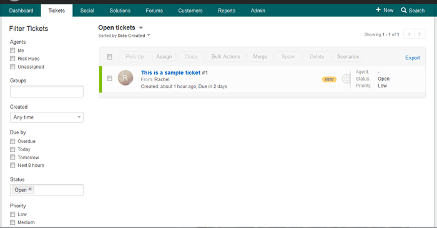This screenshot has width=437, height=228.
Task: Tick the select-all tickets checkbox
Action: tap(109, 57)
